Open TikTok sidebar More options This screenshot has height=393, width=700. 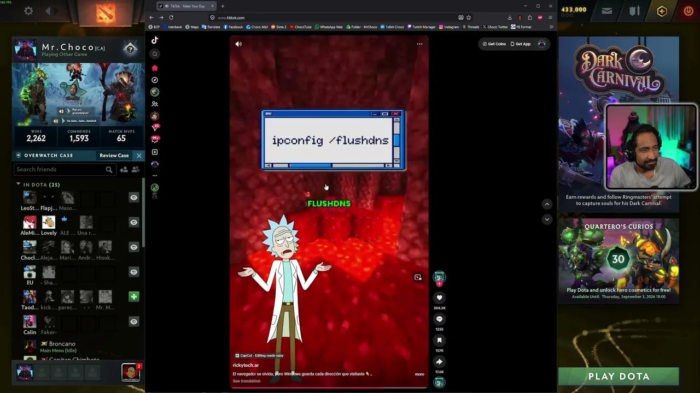155,175
